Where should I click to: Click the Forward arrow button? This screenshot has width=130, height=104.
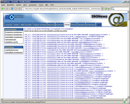[x=7, y=9]
